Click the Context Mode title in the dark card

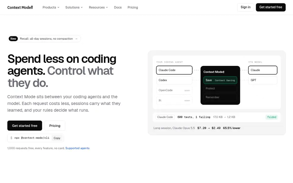pyautogui.click(x=214, y=72)
